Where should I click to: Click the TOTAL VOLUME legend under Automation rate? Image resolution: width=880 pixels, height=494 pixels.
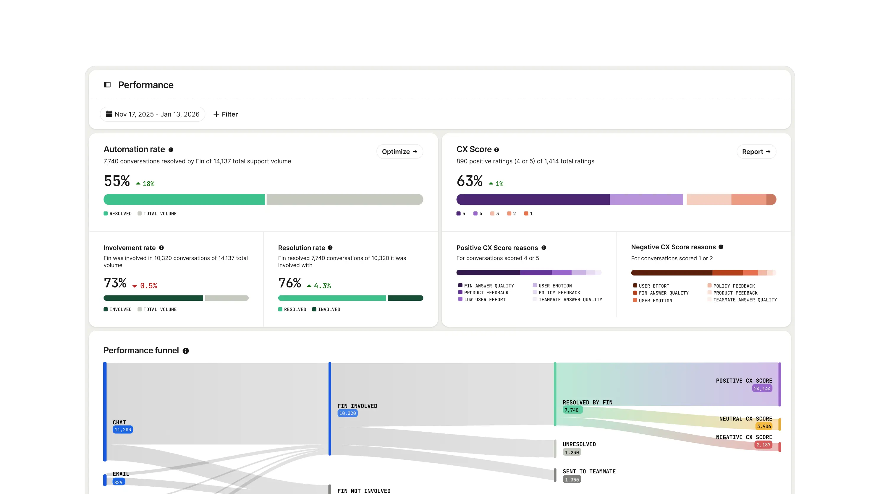click(157, 214)
